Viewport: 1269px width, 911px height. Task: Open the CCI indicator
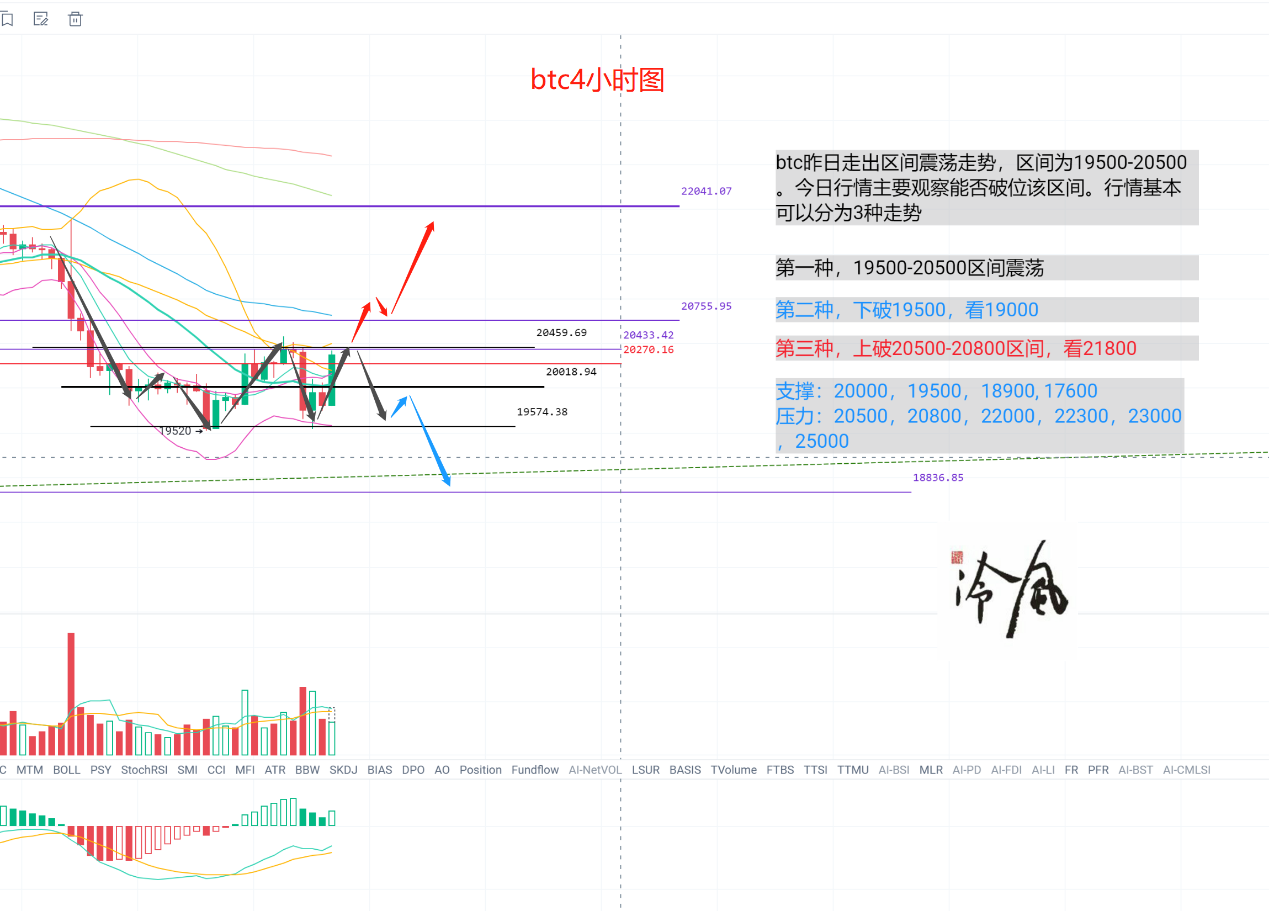coord(216,770)
